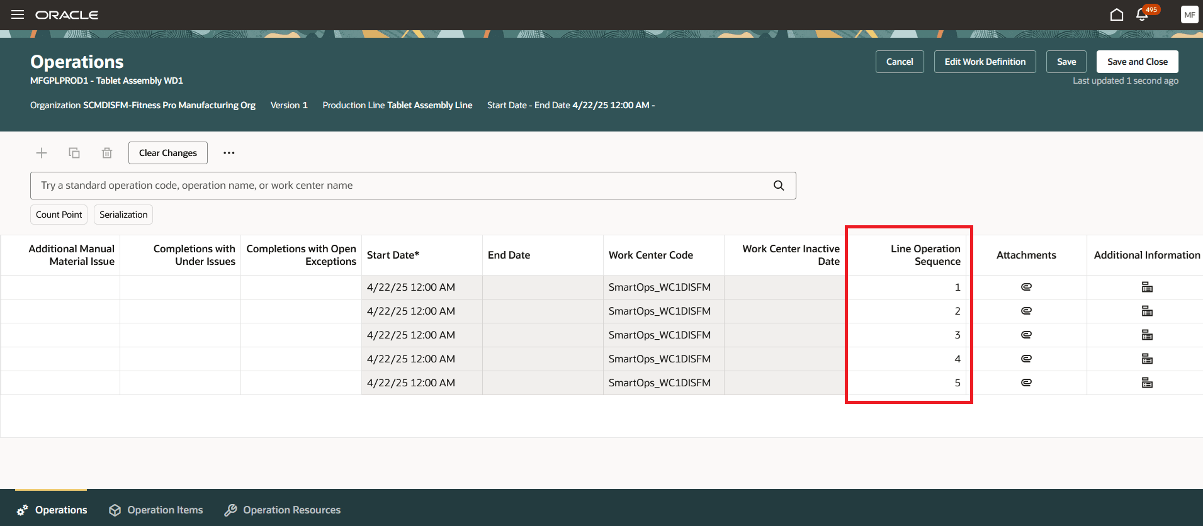Switch to the Operations tab
The height and width of the screenshot is (526, 1203).
point(52,510)
